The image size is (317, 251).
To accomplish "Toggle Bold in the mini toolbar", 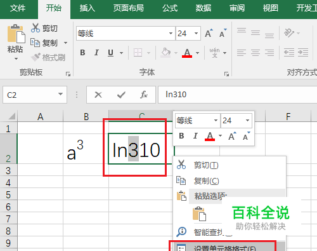I will [x=181, y=136].
